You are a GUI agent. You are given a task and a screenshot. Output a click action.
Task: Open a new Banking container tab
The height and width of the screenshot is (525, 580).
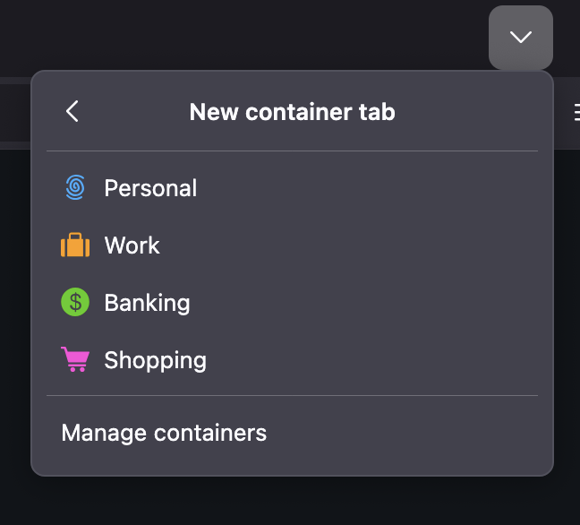point(292,303)
